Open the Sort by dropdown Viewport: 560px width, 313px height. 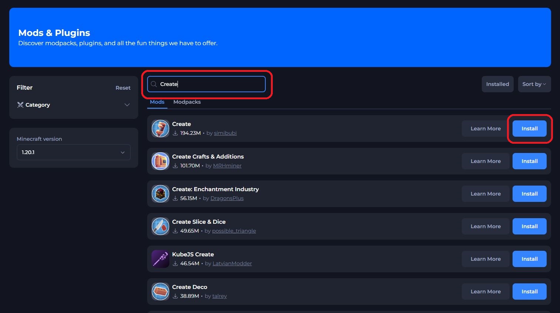coord(534,84)
